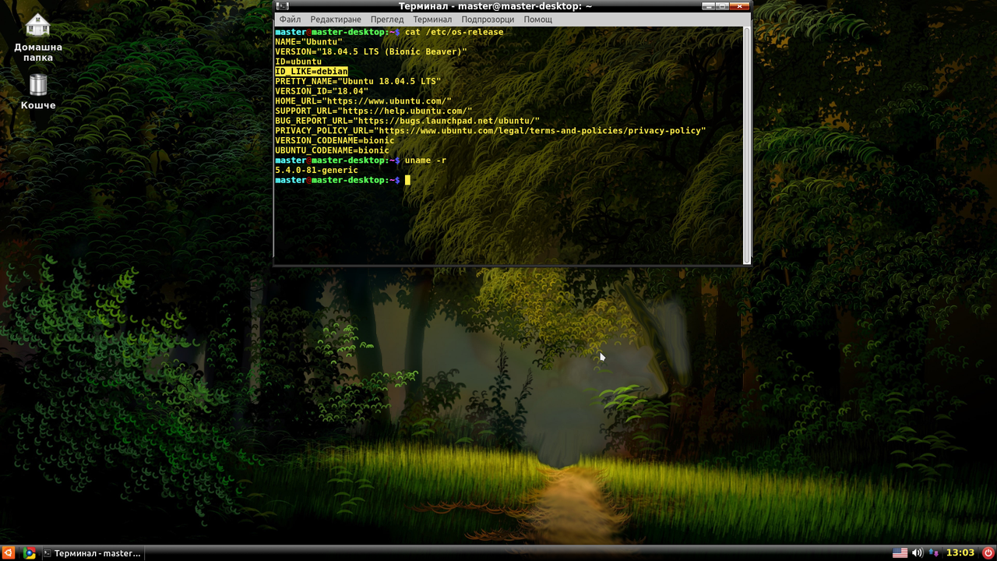This screenshot has width=997, height=561.
Task: Click the terminal title bar text
Action: 495,6
